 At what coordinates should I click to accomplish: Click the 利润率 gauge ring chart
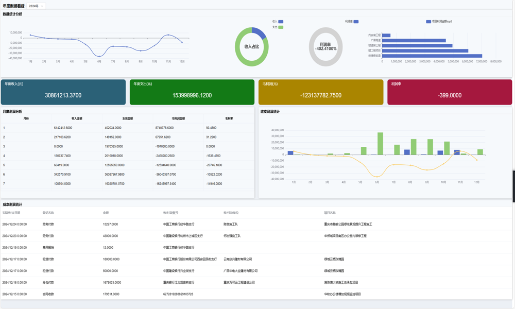(325, 47)
